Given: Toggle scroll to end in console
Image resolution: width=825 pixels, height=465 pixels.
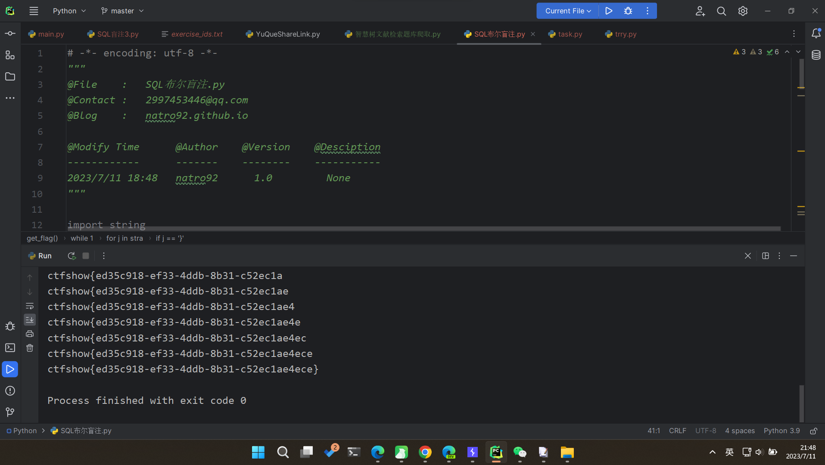Looking at the screenshot, I should click(x=30, y=319).
